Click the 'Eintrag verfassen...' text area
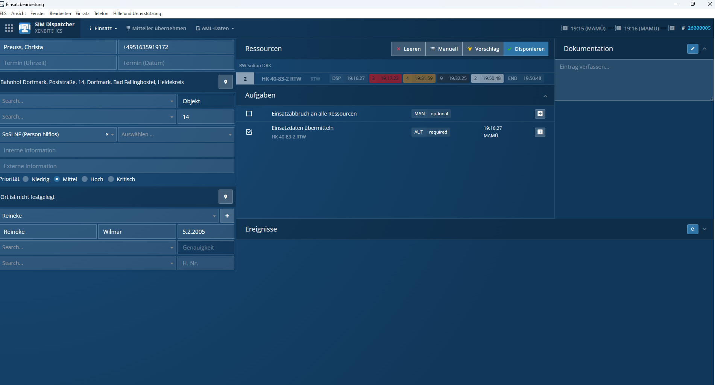 (634, 80)
